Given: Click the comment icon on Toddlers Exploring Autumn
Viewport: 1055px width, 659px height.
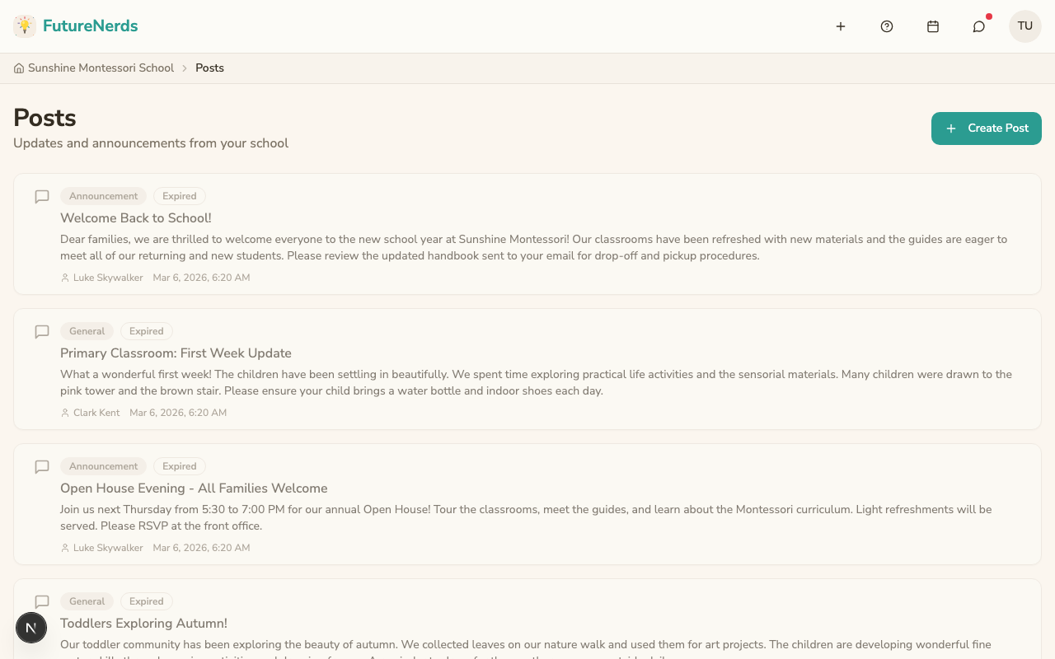Looking at the screenshot, I should coord(42,602).
